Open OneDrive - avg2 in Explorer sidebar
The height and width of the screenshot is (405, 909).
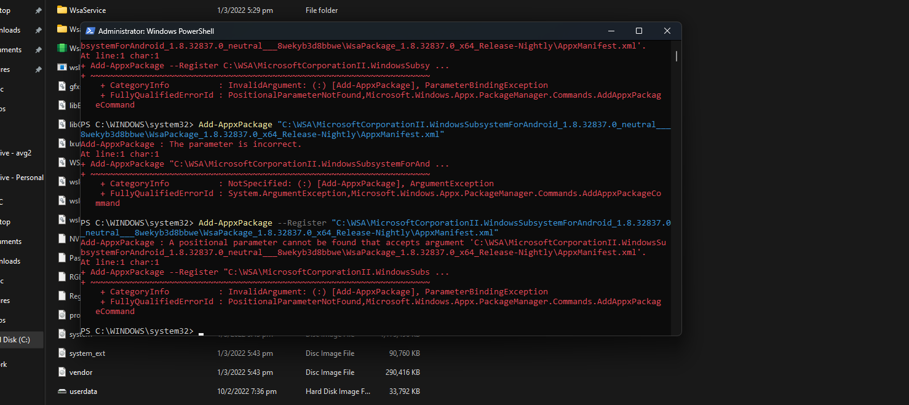click(15, 153)
